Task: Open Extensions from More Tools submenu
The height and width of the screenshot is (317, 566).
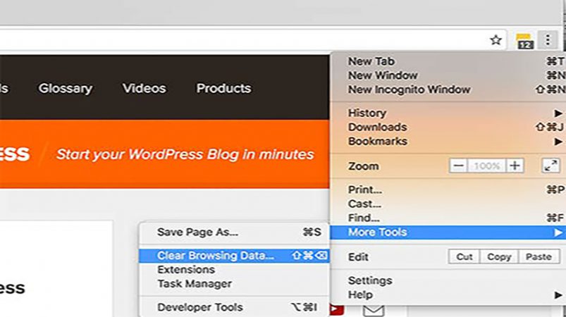Action: coord(234,269)
